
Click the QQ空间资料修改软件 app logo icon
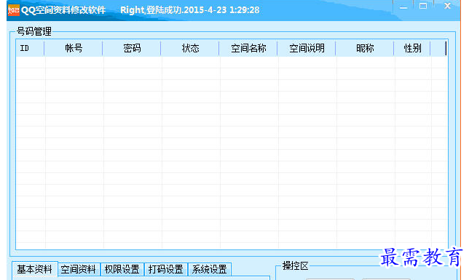pyautogui.click(x=14, y=10)
